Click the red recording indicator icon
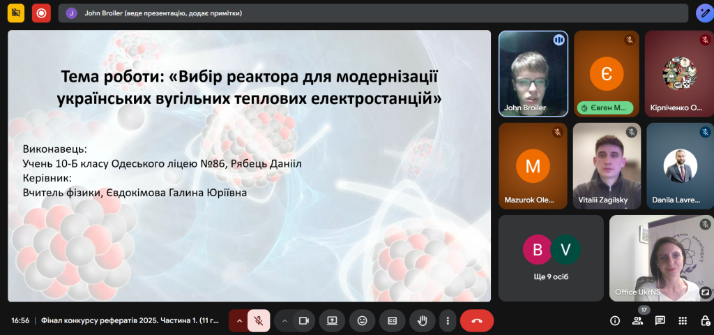This screenshot has width=714, height=335. pyautogui.click(x=41, y=13)
